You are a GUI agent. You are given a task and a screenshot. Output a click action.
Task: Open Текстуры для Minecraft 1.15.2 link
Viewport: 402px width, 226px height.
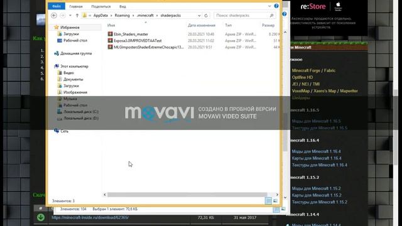[x=319, y=202]
